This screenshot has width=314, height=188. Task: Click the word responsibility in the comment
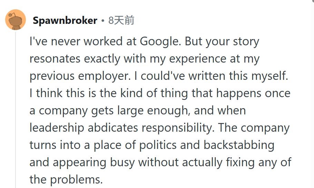point(177,128)
